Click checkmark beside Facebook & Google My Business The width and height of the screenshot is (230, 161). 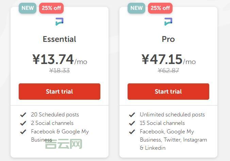coord(23,132)
